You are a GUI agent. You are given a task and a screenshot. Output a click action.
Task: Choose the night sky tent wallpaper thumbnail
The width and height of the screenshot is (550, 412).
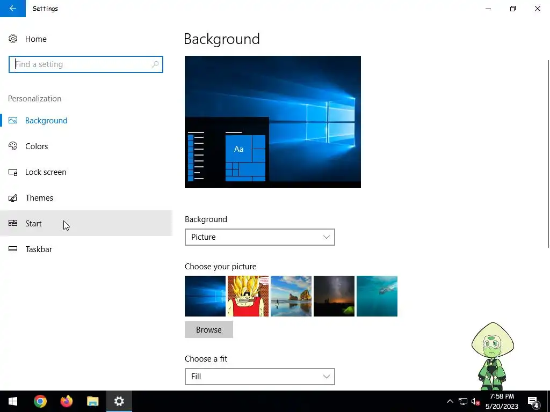click(334, 296)
